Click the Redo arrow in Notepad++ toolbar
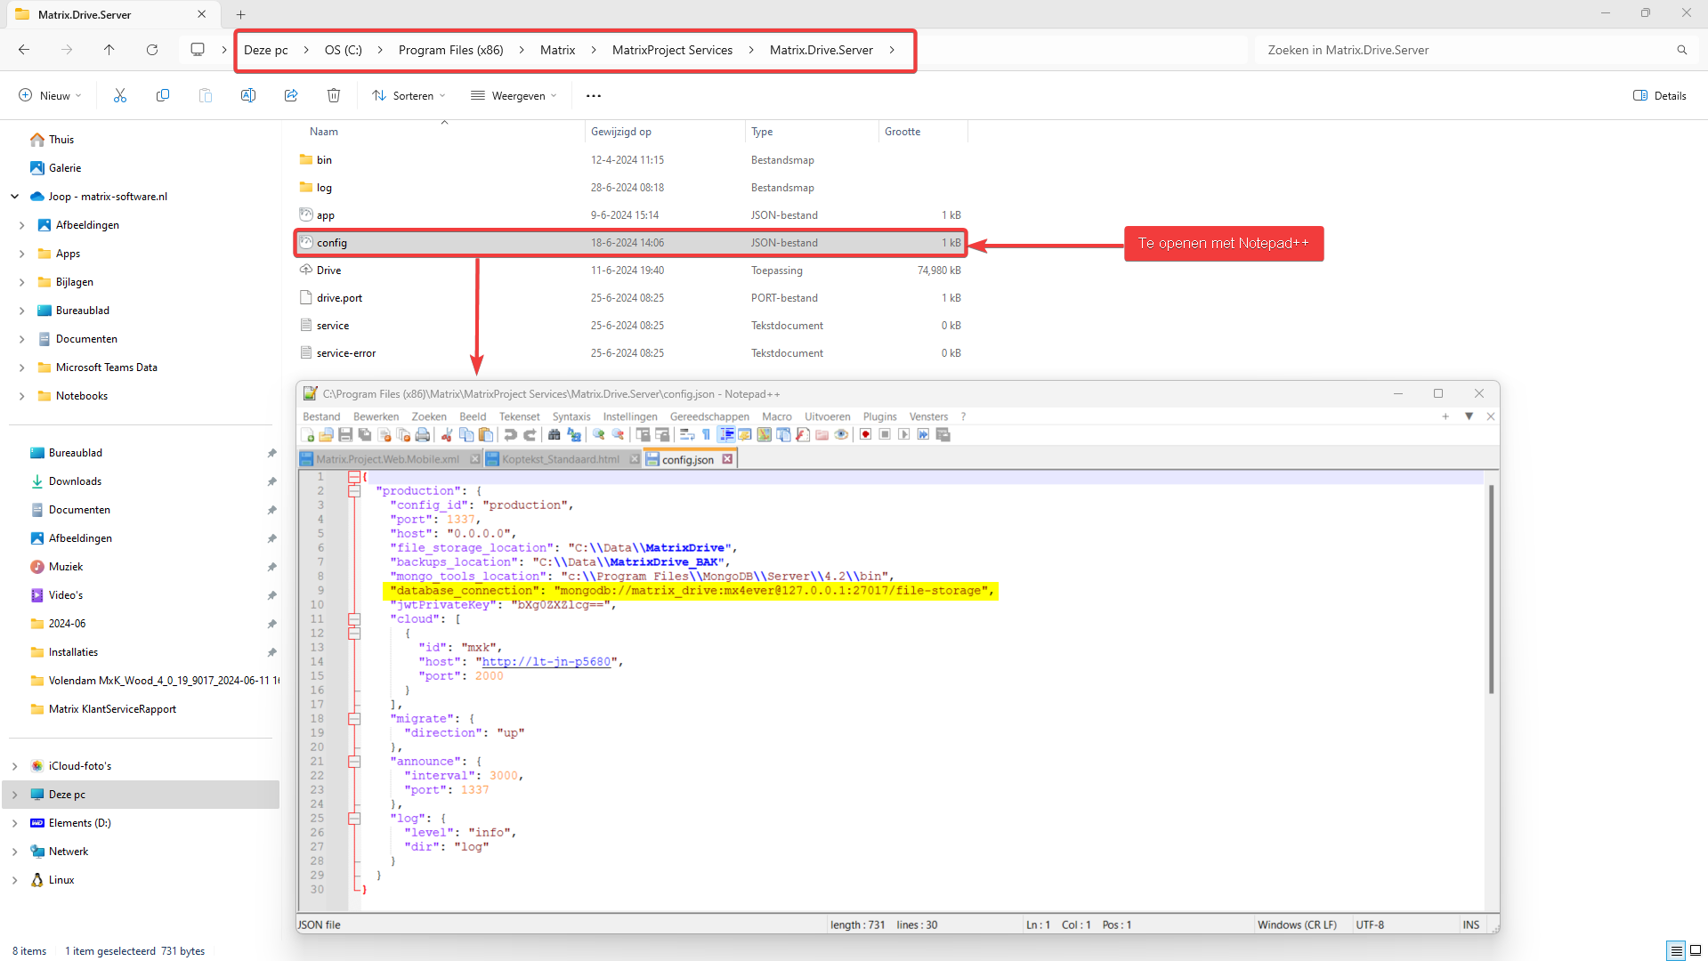1708x961 pixels. click(x=530, y=434)
